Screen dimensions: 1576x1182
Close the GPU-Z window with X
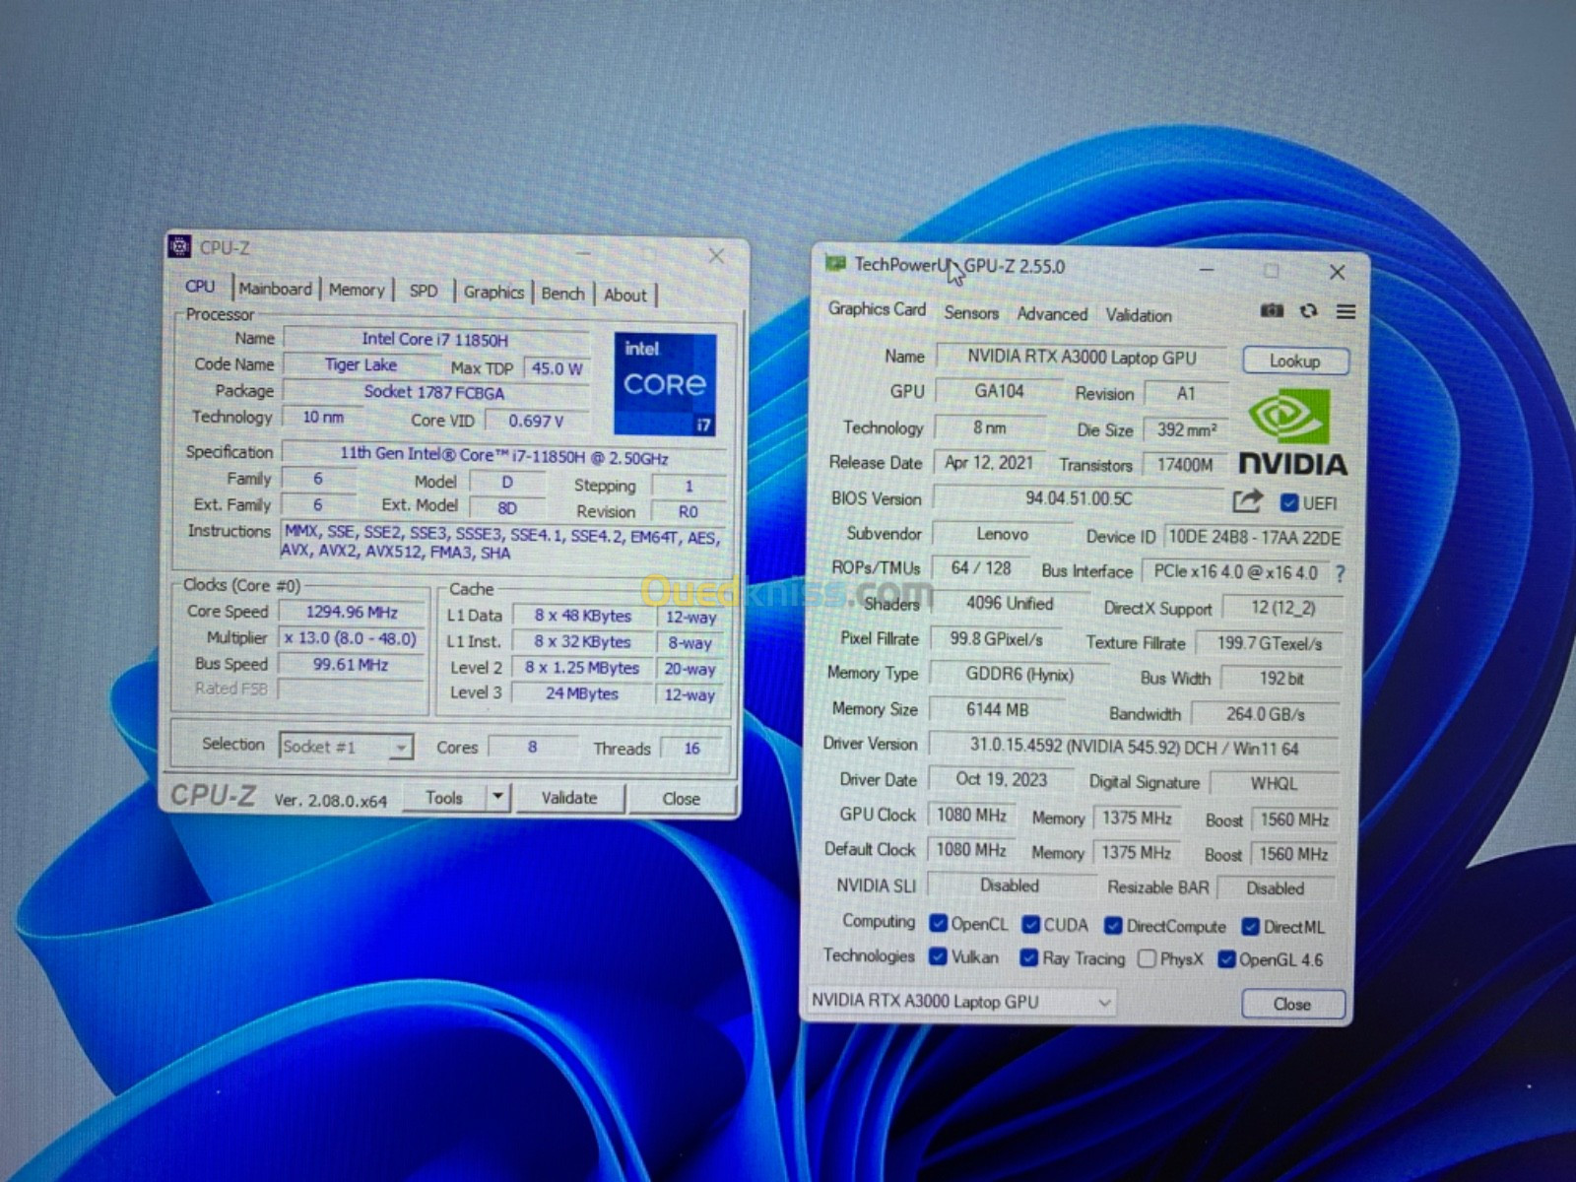pyautogui.click(x=1337, y=272)
